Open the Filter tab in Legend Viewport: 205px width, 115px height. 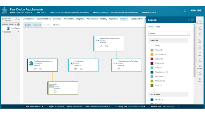[x=158, y=27]
